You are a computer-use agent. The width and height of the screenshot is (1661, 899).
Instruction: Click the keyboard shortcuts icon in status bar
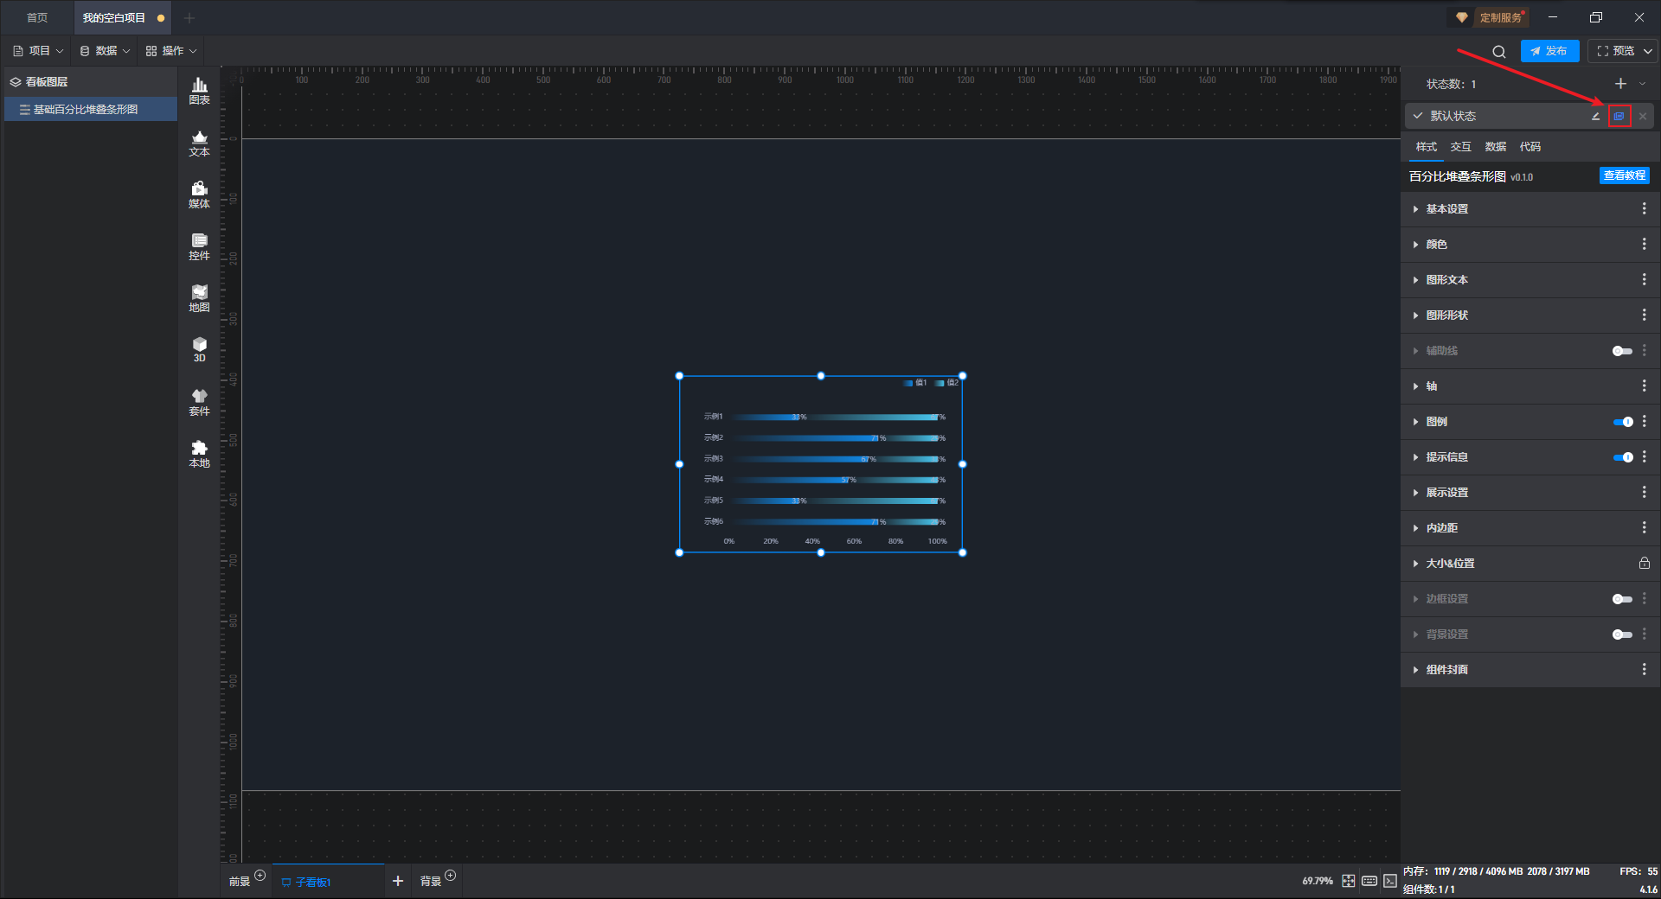coord(1369,881)
